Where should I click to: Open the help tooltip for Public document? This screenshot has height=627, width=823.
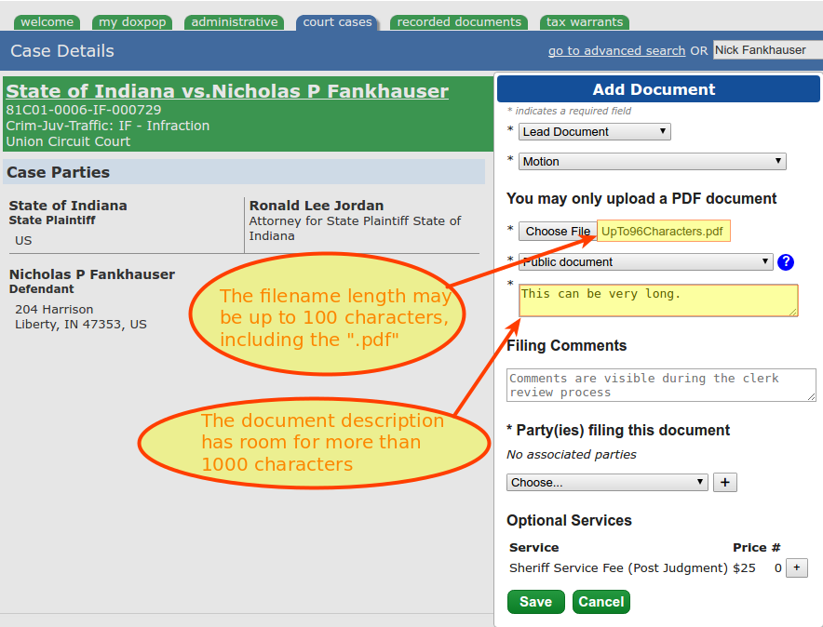[x=786, y=261]
